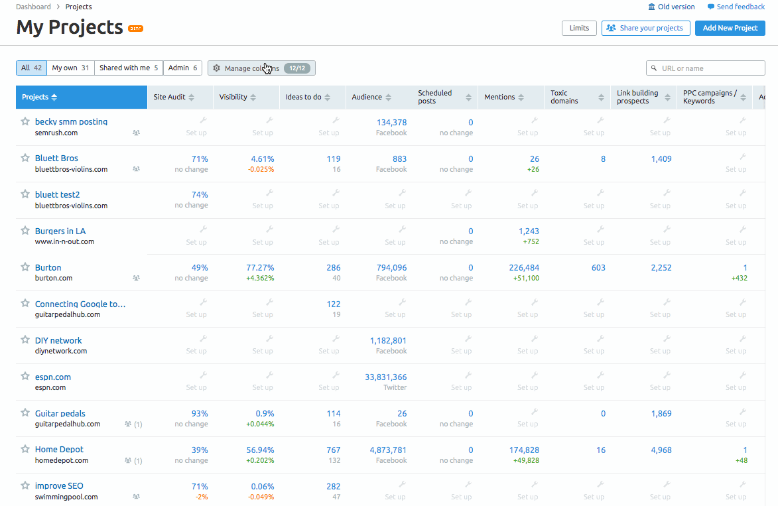Star the Home Depot project

pyautogui.click(x=25, y=450)
